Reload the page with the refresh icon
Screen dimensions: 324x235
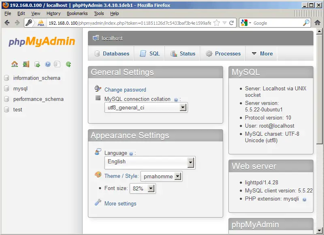pos(232,23)
